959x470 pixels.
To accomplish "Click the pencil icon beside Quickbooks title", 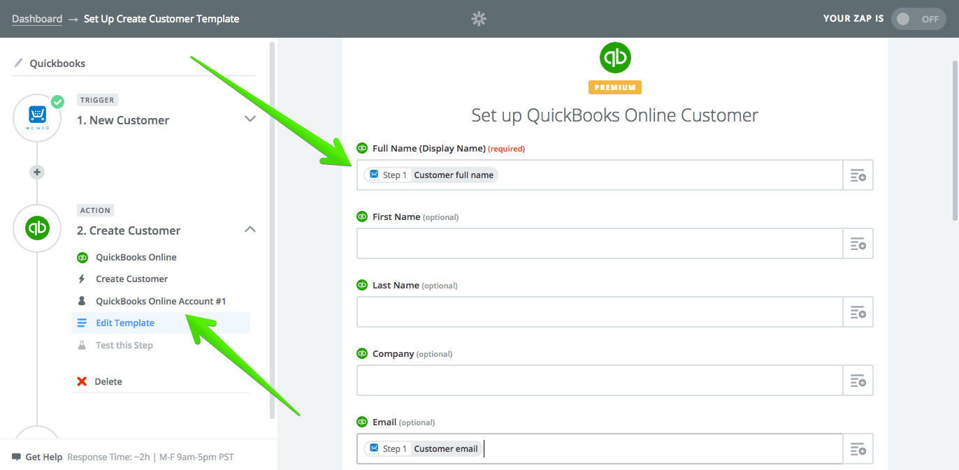I will (18, 63).
